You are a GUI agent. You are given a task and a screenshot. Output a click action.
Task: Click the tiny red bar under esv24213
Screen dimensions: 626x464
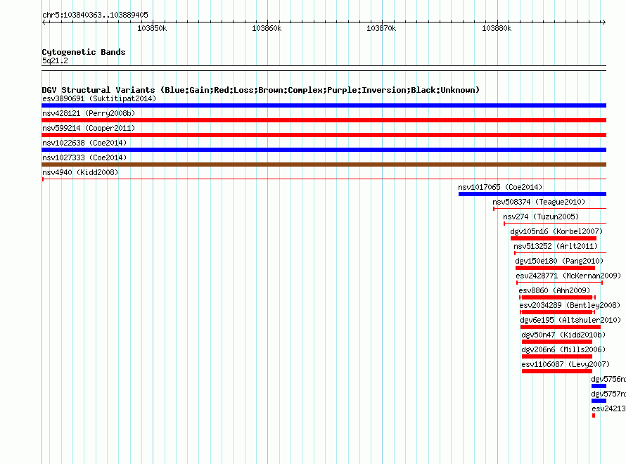pyautogui.click(x=594, y=415)
